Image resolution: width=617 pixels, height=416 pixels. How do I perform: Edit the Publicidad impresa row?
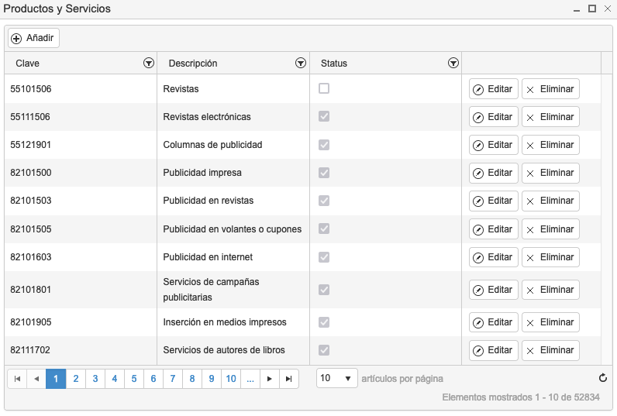tap(494, 173)
